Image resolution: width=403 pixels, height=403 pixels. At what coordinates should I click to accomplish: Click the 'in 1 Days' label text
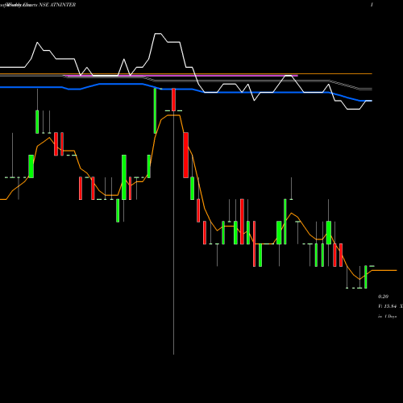(387, 317)
